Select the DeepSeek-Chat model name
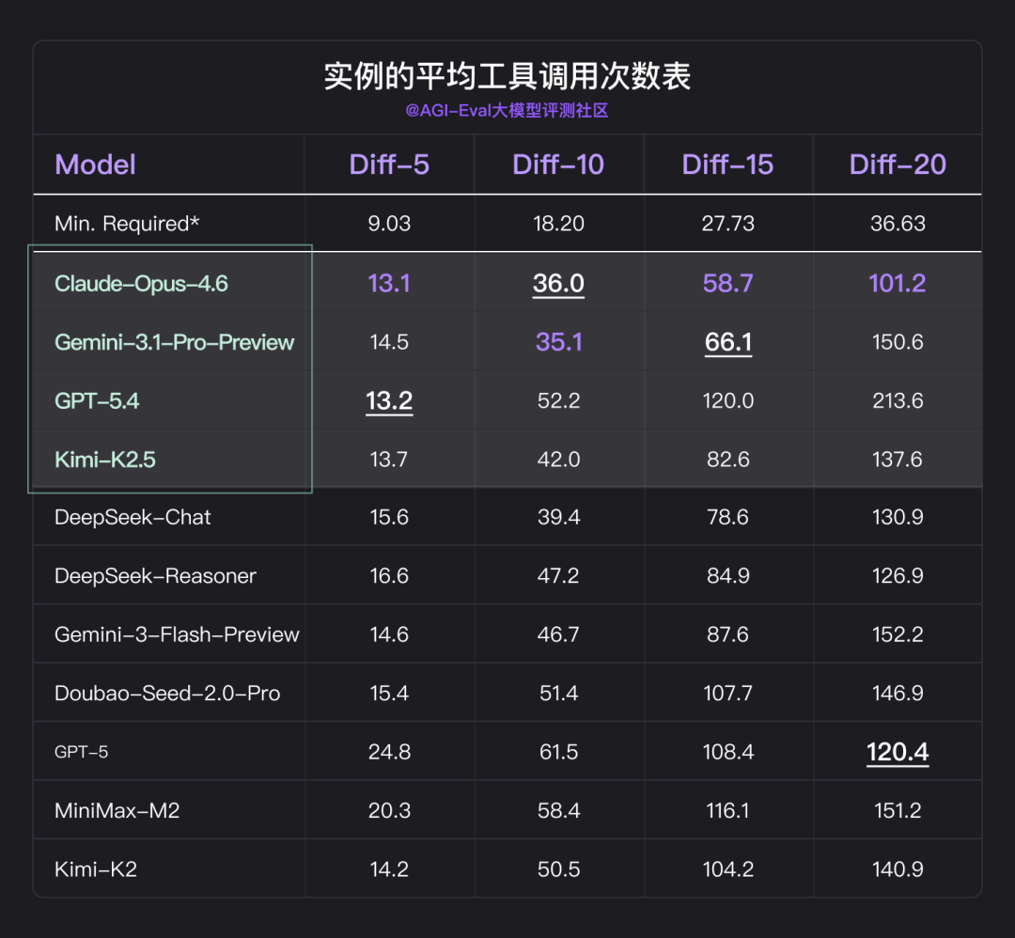1015x938 pixels. [133, 517]
